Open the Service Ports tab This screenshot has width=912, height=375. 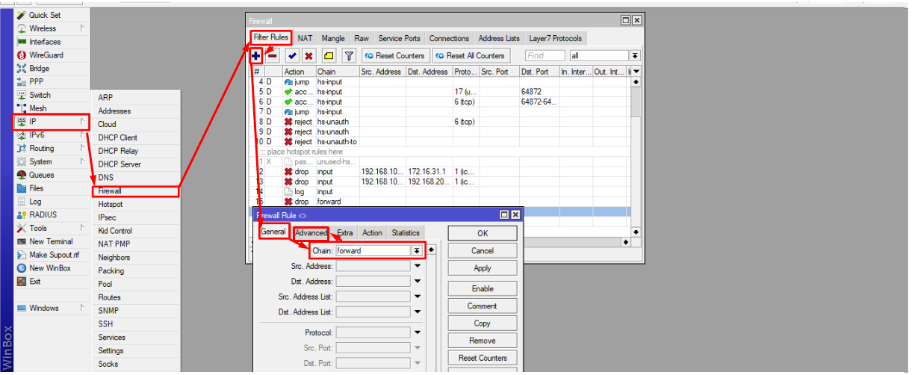(399, 38)
